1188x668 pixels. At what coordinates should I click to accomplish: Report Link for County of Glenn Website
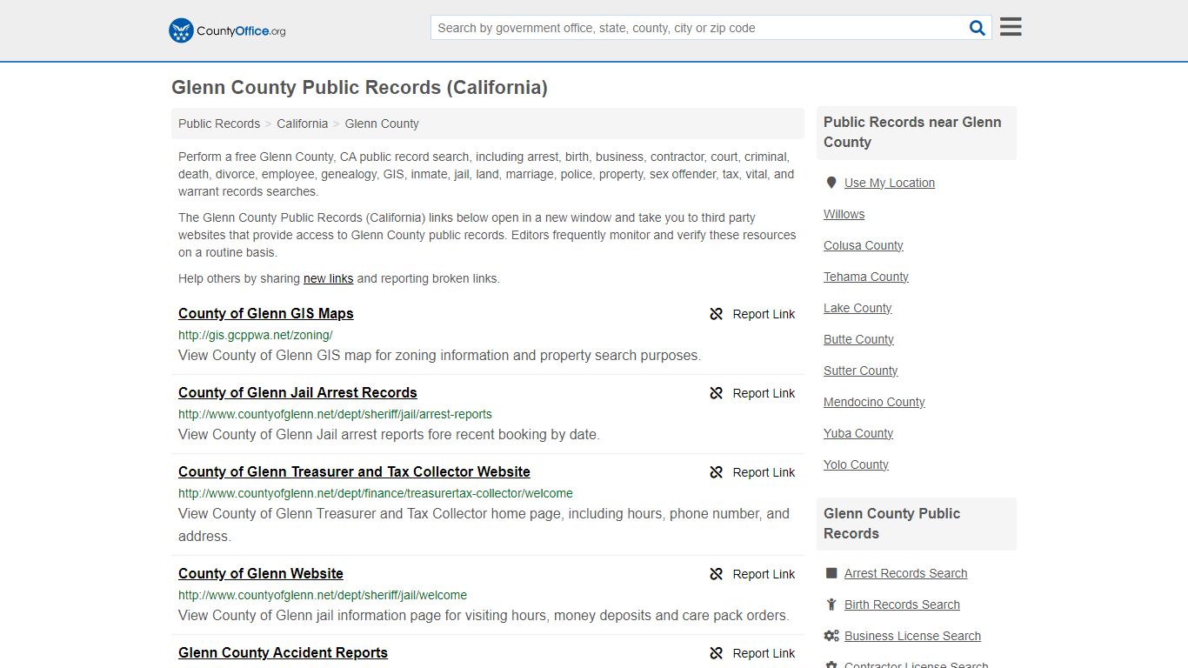click(x=764, y=574)
